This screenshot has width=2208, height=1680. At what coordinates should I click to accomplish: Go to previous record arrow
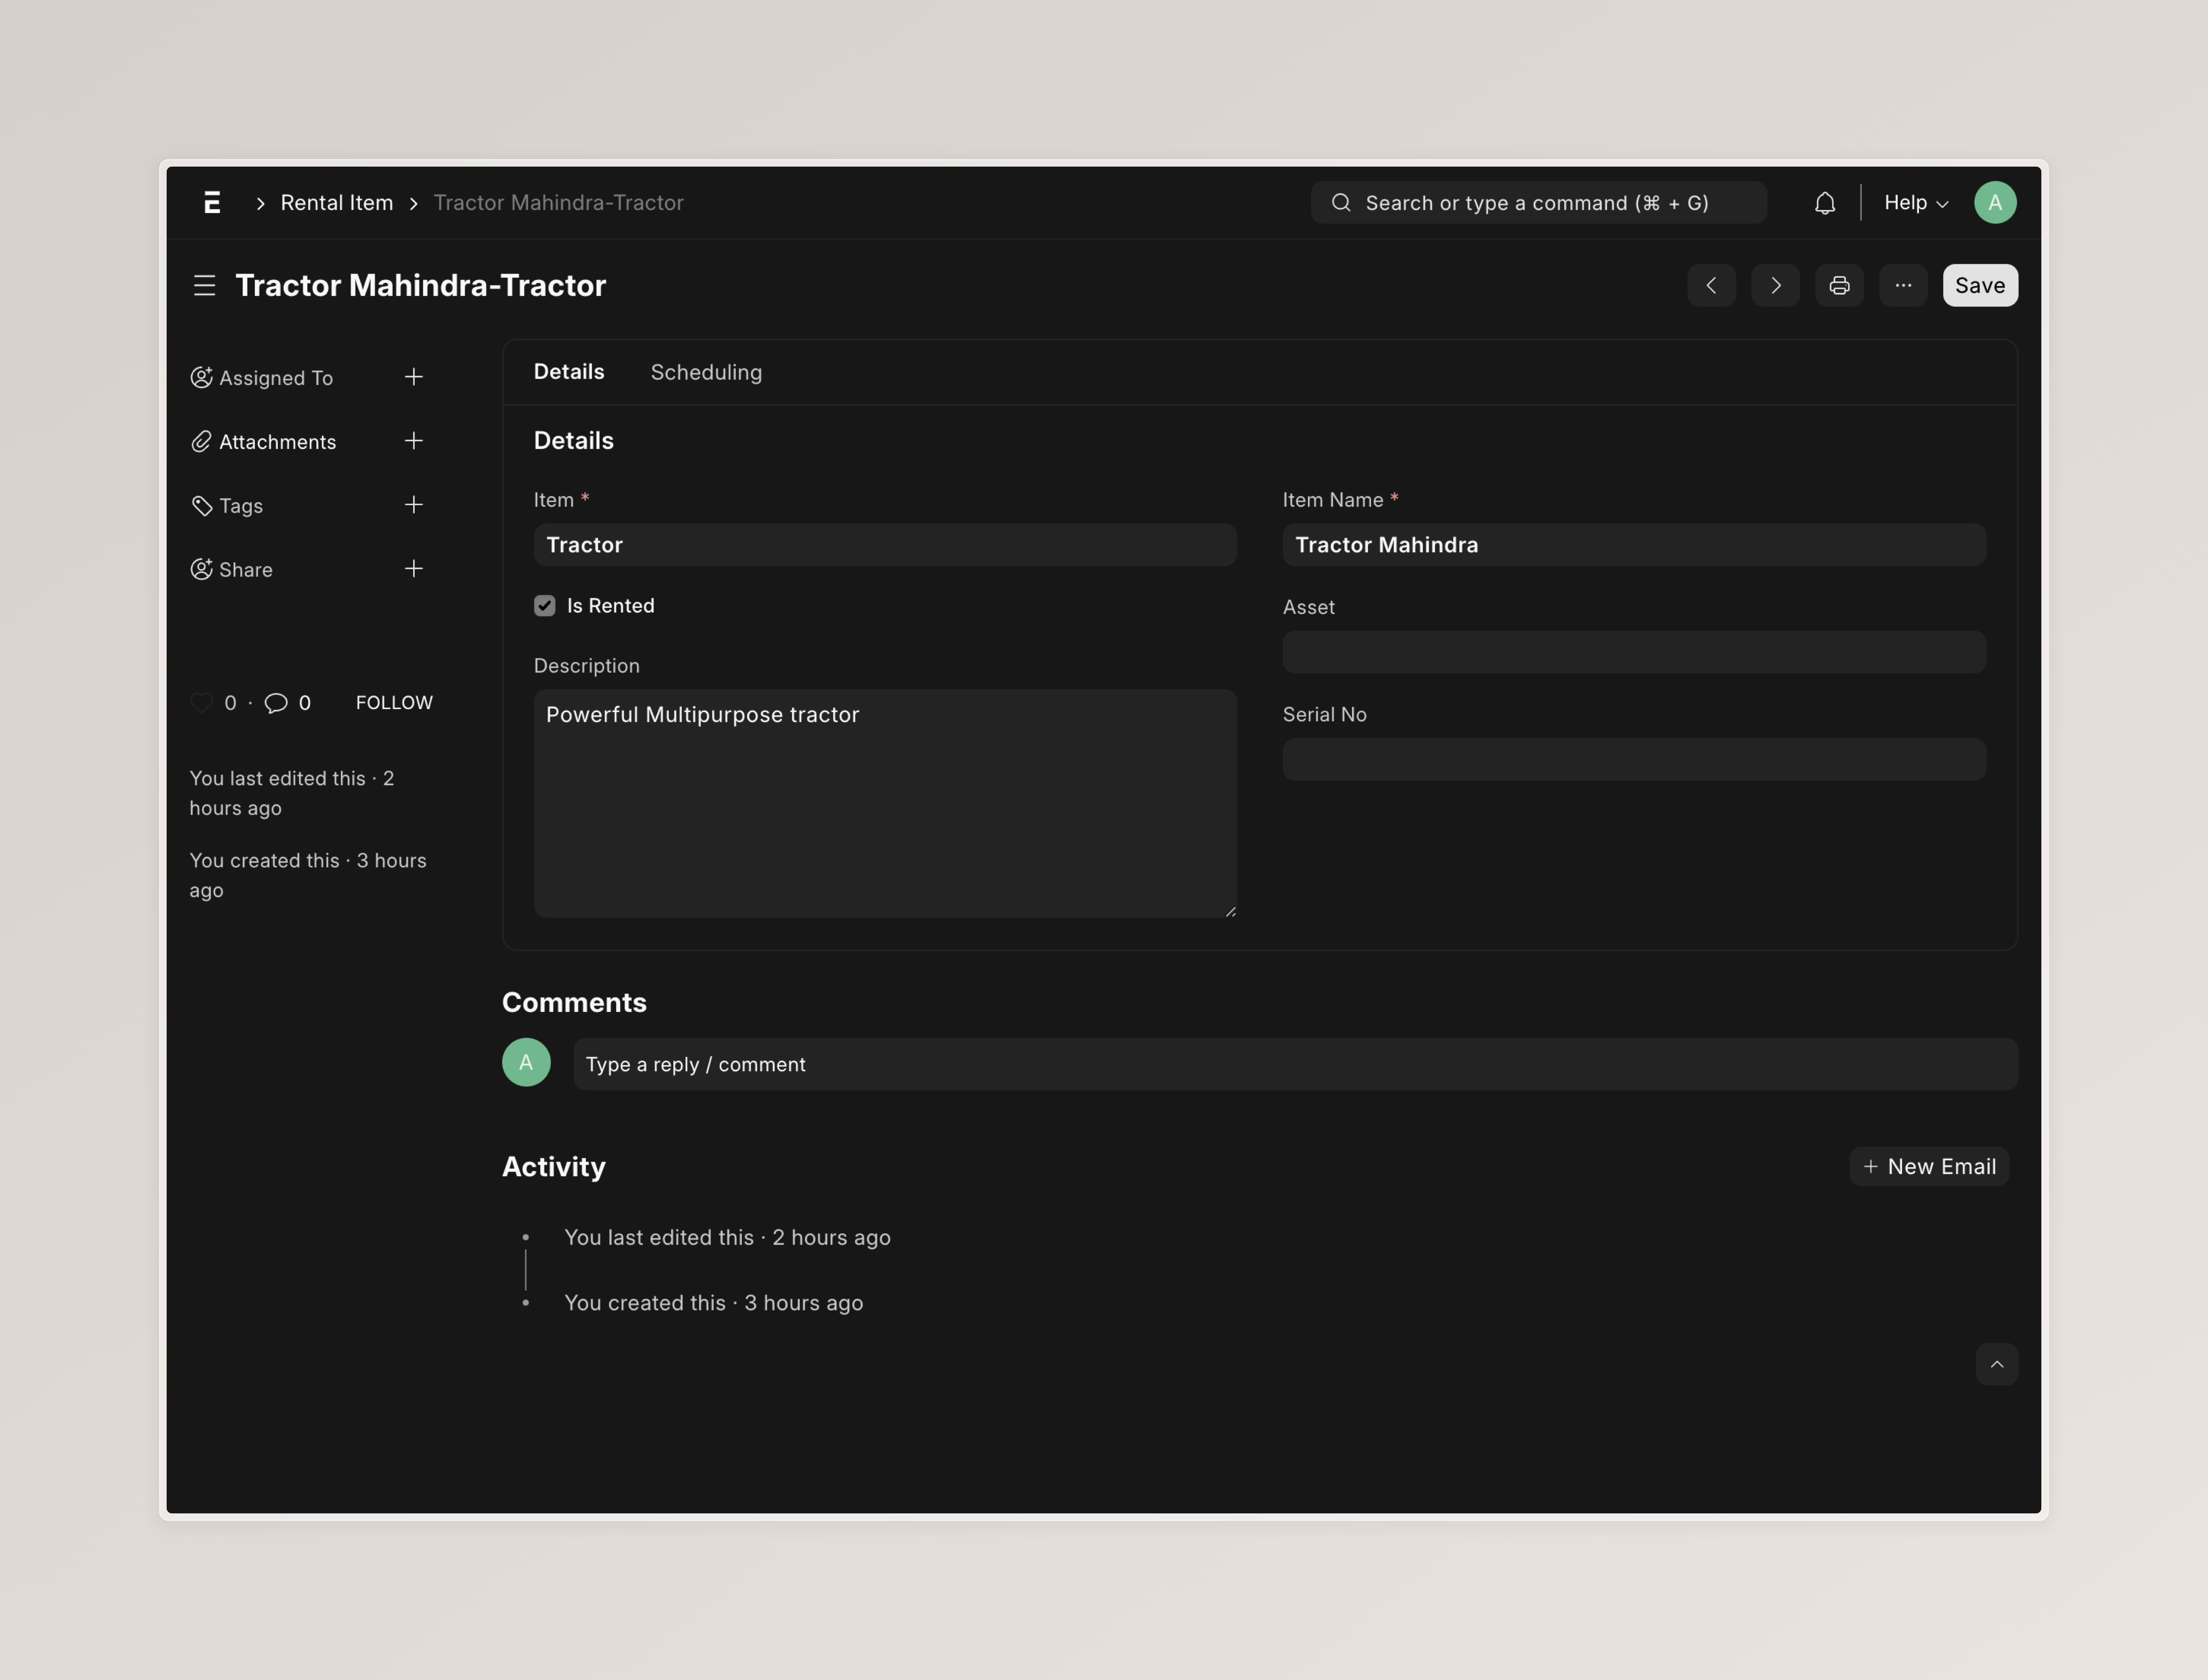(1711, 286)
